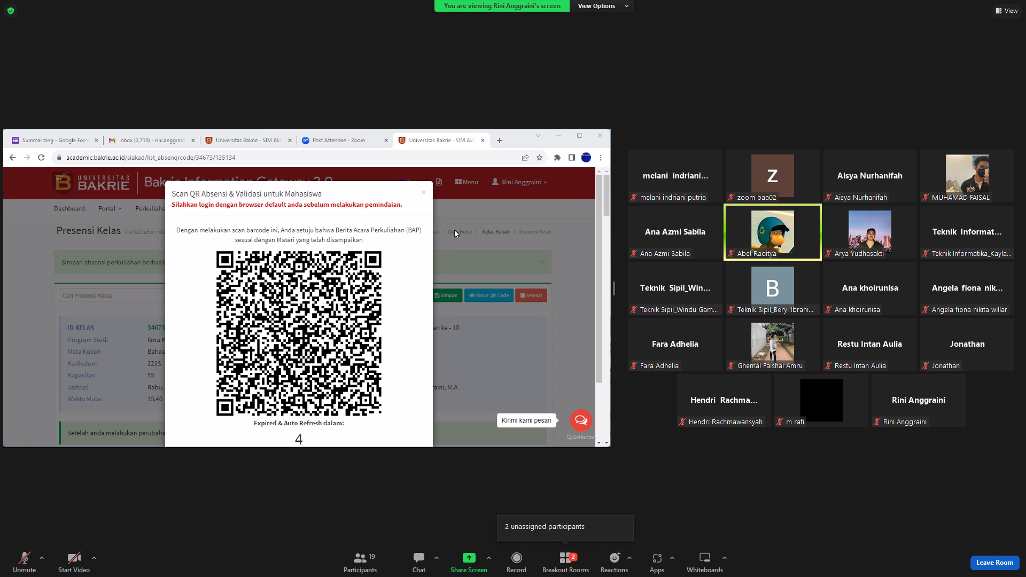The height and width of the screenshot is (577, 1026).
Task: Expand the chat options arrow
Action: coord(437,558)
